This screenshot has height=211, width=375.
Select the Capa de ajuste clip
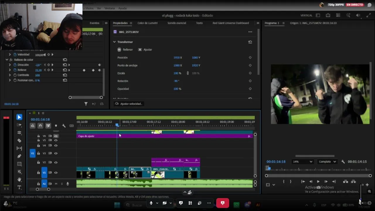coord(165,136)
